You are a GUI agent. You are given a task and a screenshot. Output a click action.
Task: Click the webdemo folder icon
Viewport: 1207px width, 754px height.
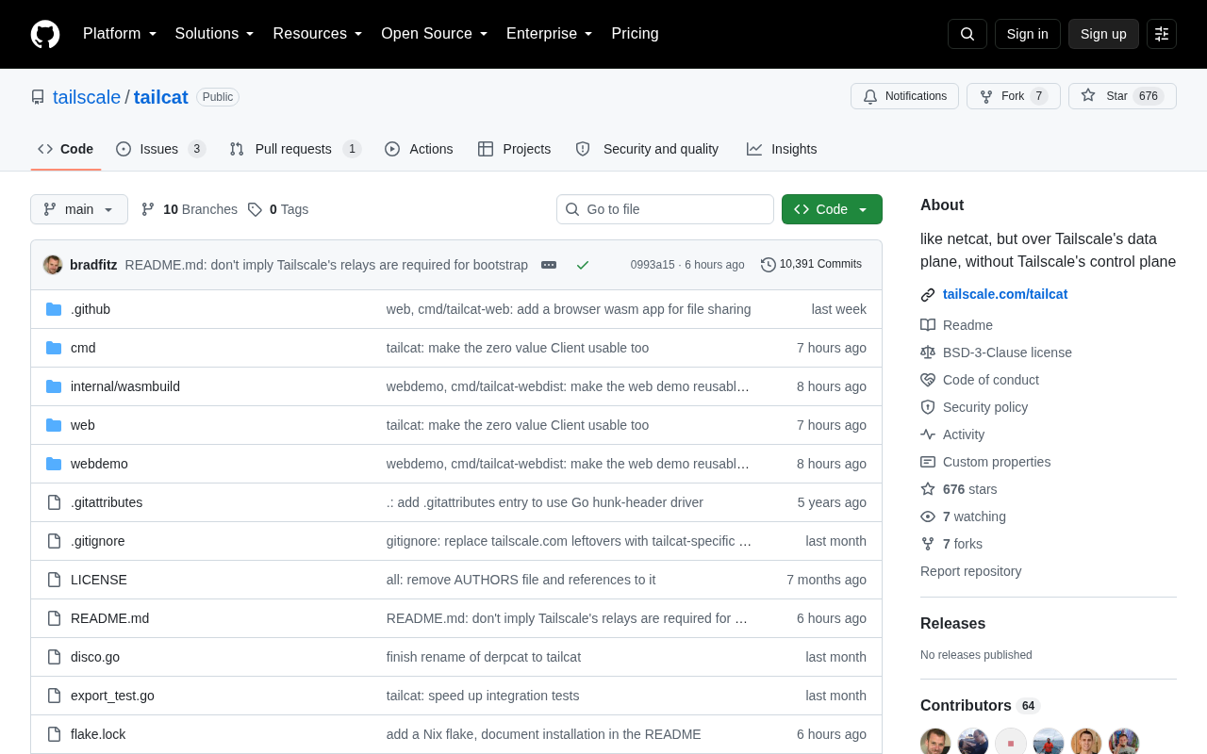[x=54, y=464]
